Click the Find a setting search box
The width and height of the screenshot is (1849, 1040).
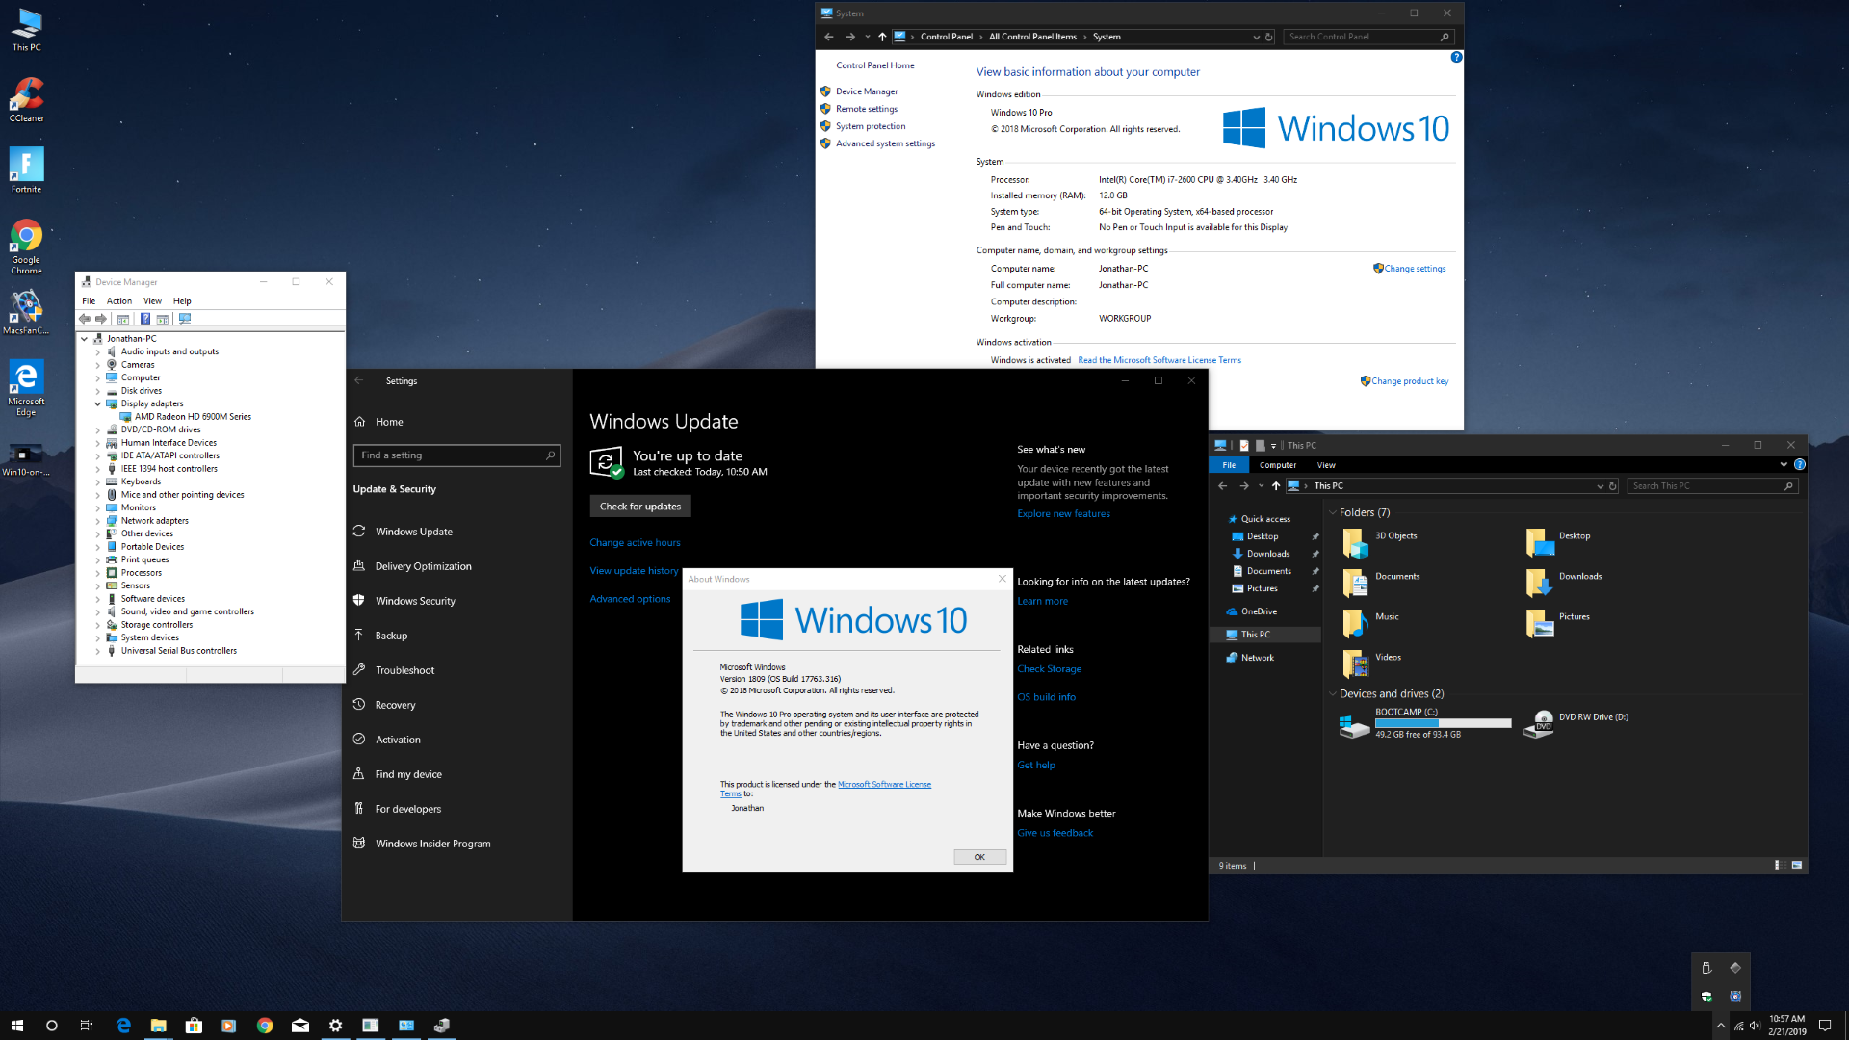[453, 455]
